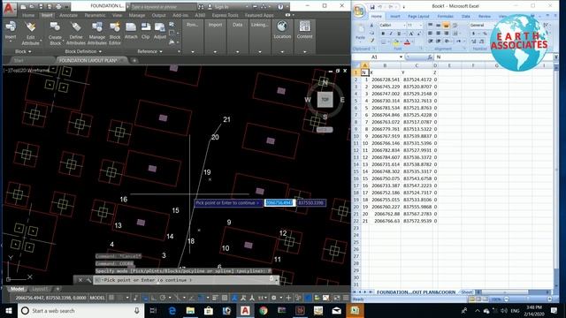Click the red Font Color button in Excel
Image resolution: width=566 pixels, height=318 pixels.
coord(407,42)
